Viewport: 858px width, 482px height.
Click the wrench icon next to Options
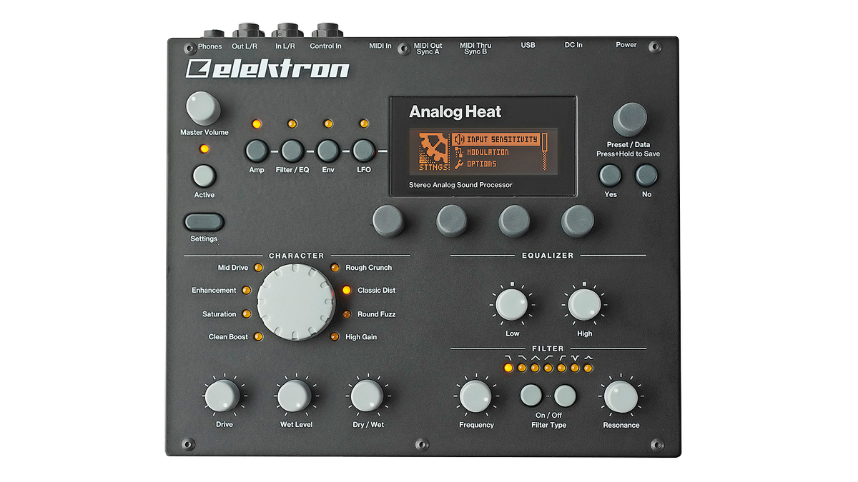[458, 163]
